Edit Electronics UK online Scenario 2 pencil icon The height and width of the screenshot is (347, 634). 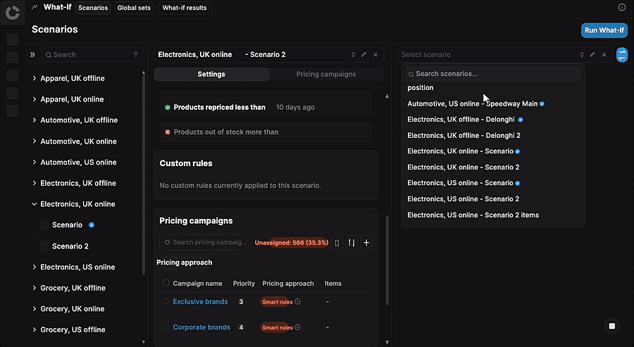point(363,54)
